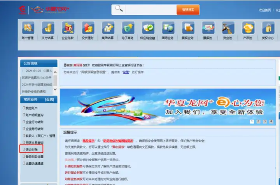
Task: Open the 防范电信诈骗风险提示 link
Action: [118, 141]
